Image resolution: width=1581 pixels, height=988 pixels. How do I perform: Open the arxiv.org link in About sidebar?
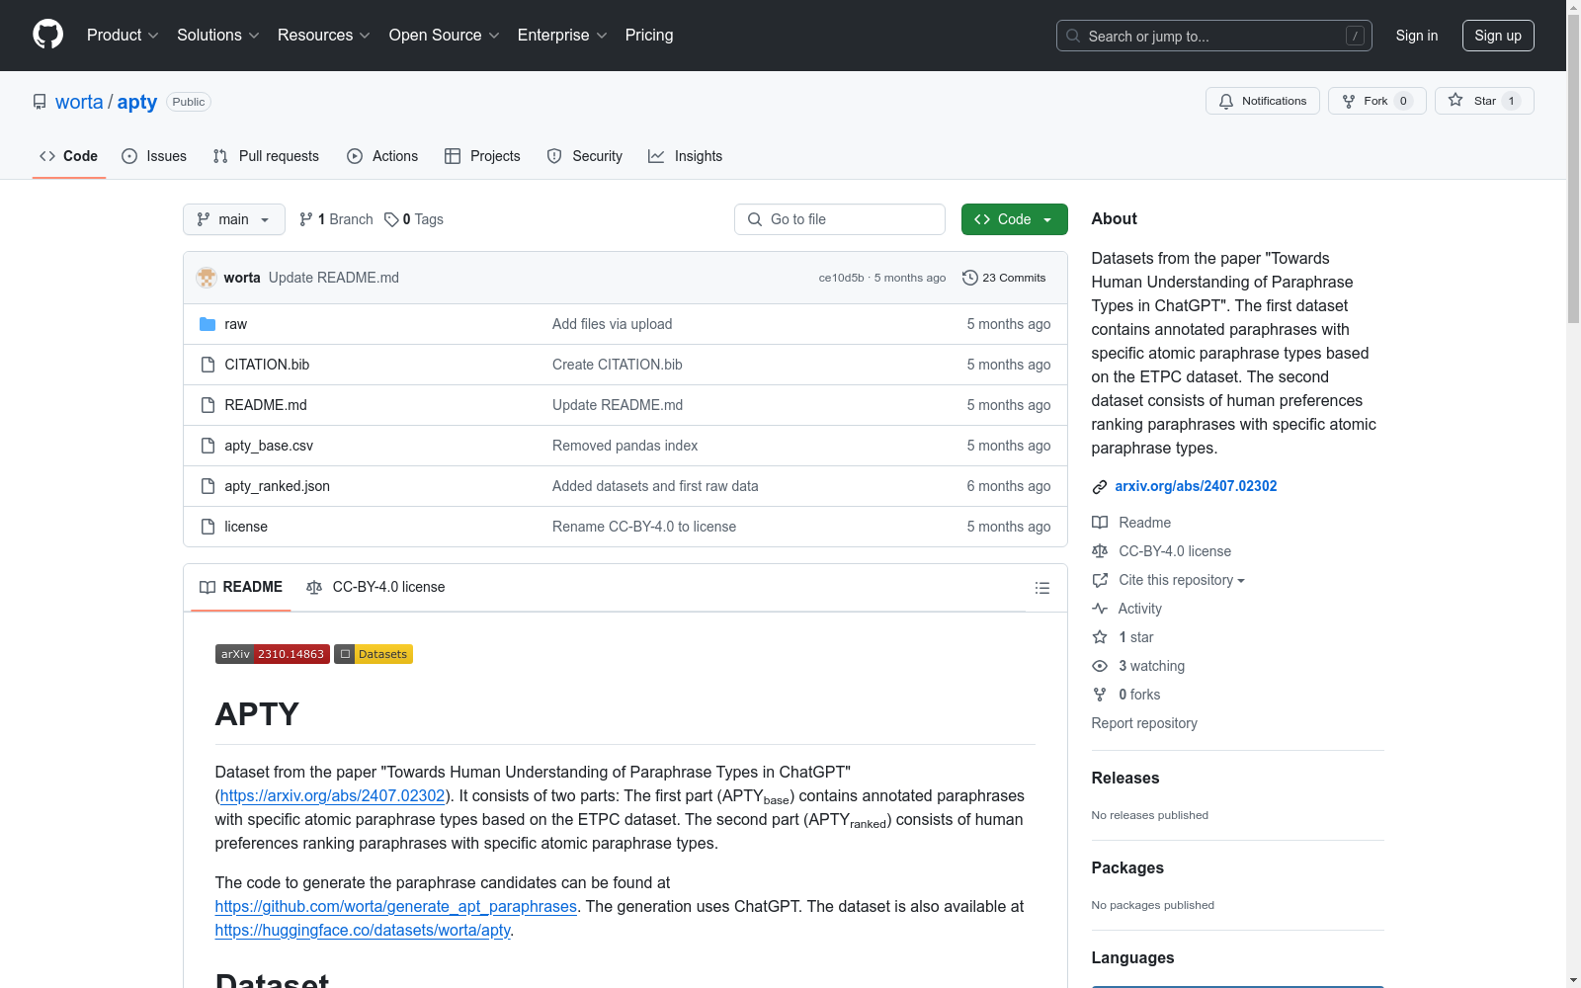point(1196,486)
